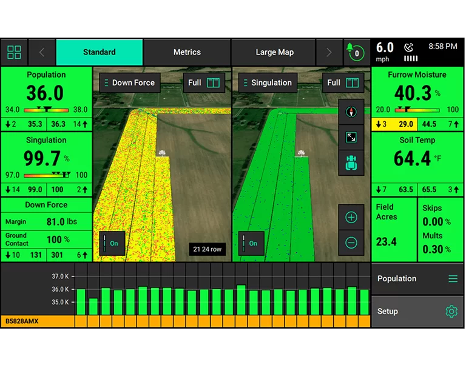Open the Field Acres 23.4 tile
The height and width of the screenshot is (365, 466).
tap(394, 230)
